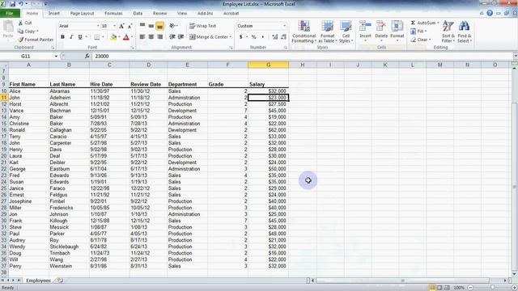Screen dimensions: 518x291
Task: Click the formula bar showing 23000
Action: tap(302, 56)
